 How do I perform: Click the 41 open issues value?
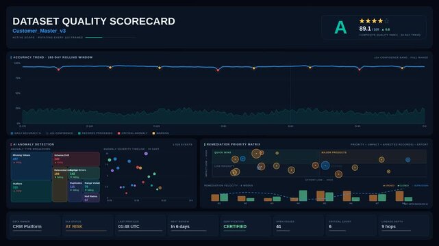[x=279, y=226]
